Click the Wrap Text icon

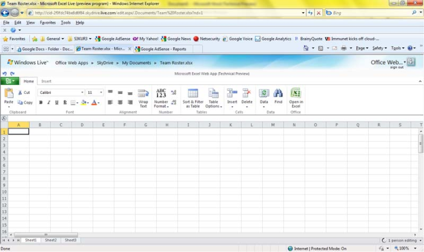(143, 93)
